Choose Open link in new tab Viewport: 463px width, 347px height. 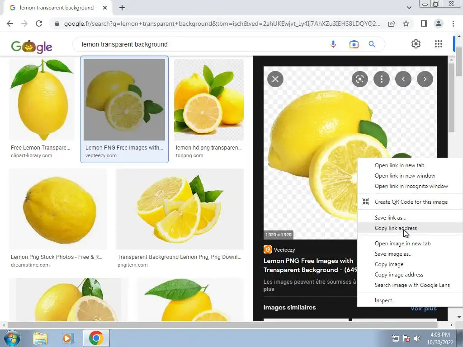coord(410,165)
